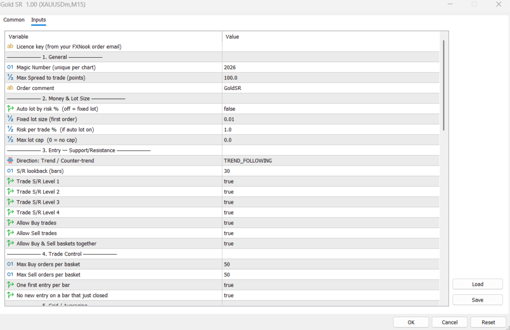Toggle the Trade S/R Level 1 value true
This screenshot has width=510, height=330.
pos(331,181)
